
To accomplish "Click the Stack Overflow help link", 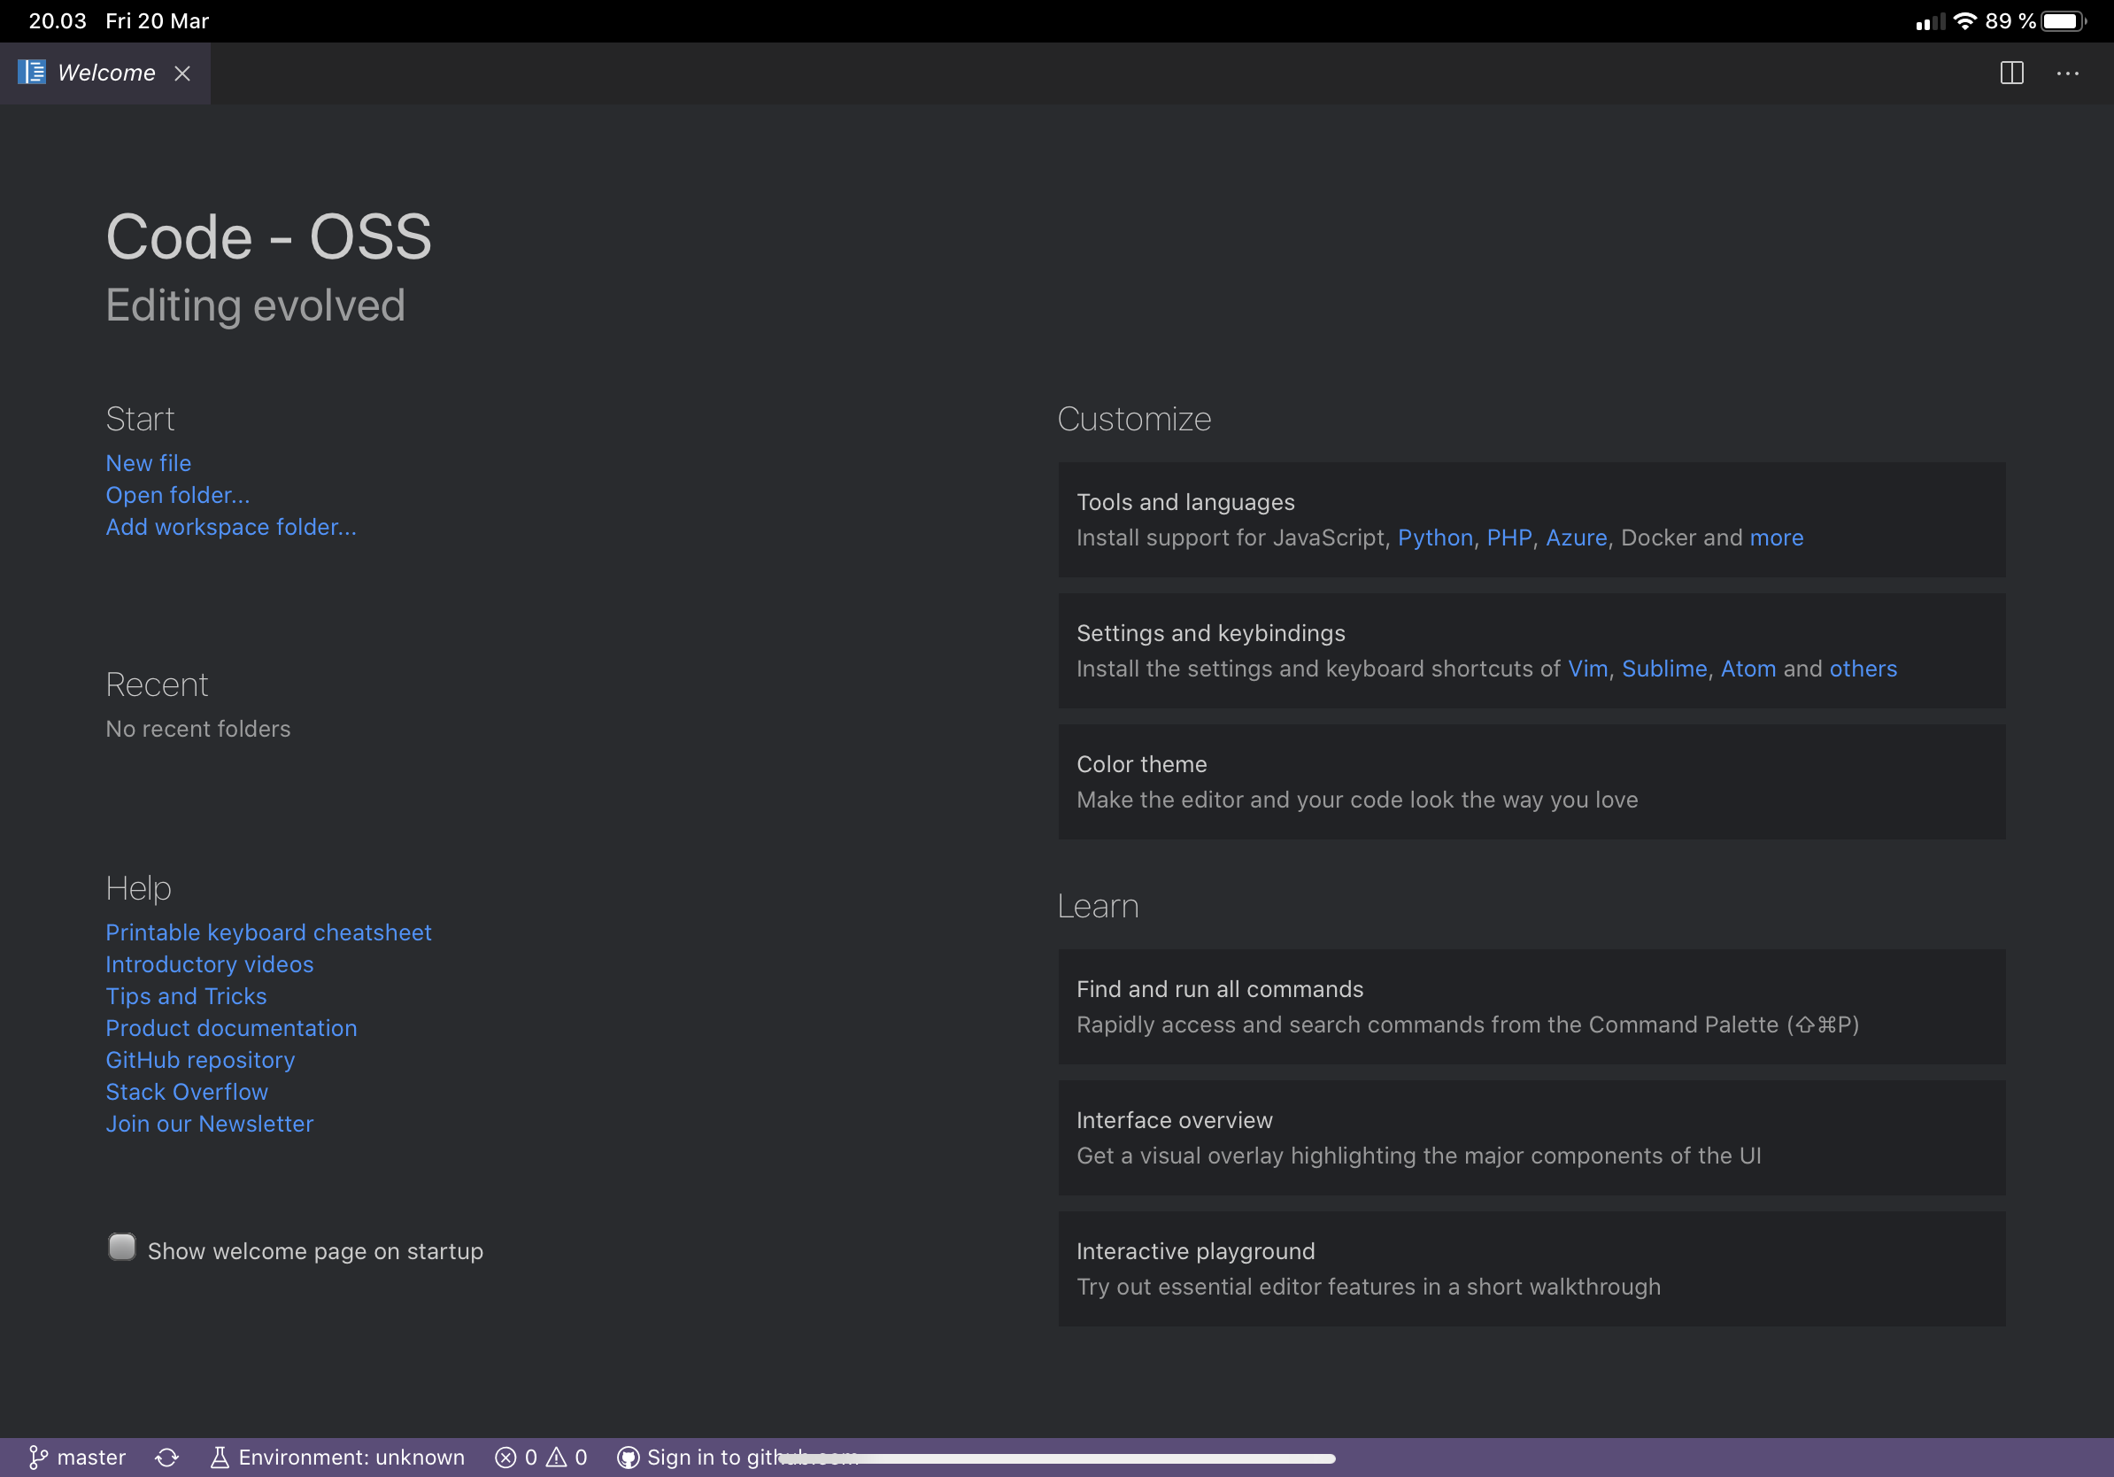I will (187, 1091).
